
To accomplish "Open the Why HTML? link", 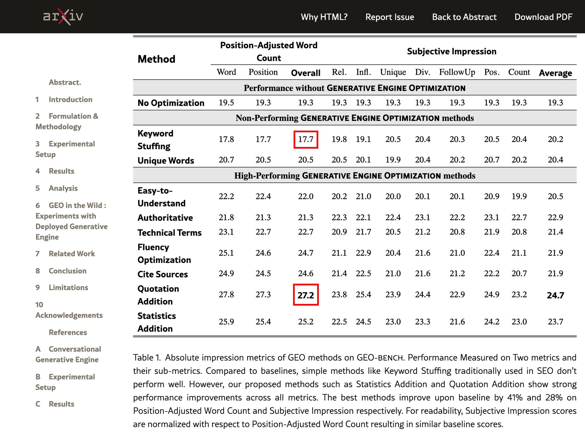I will click(x=324, y=17).
